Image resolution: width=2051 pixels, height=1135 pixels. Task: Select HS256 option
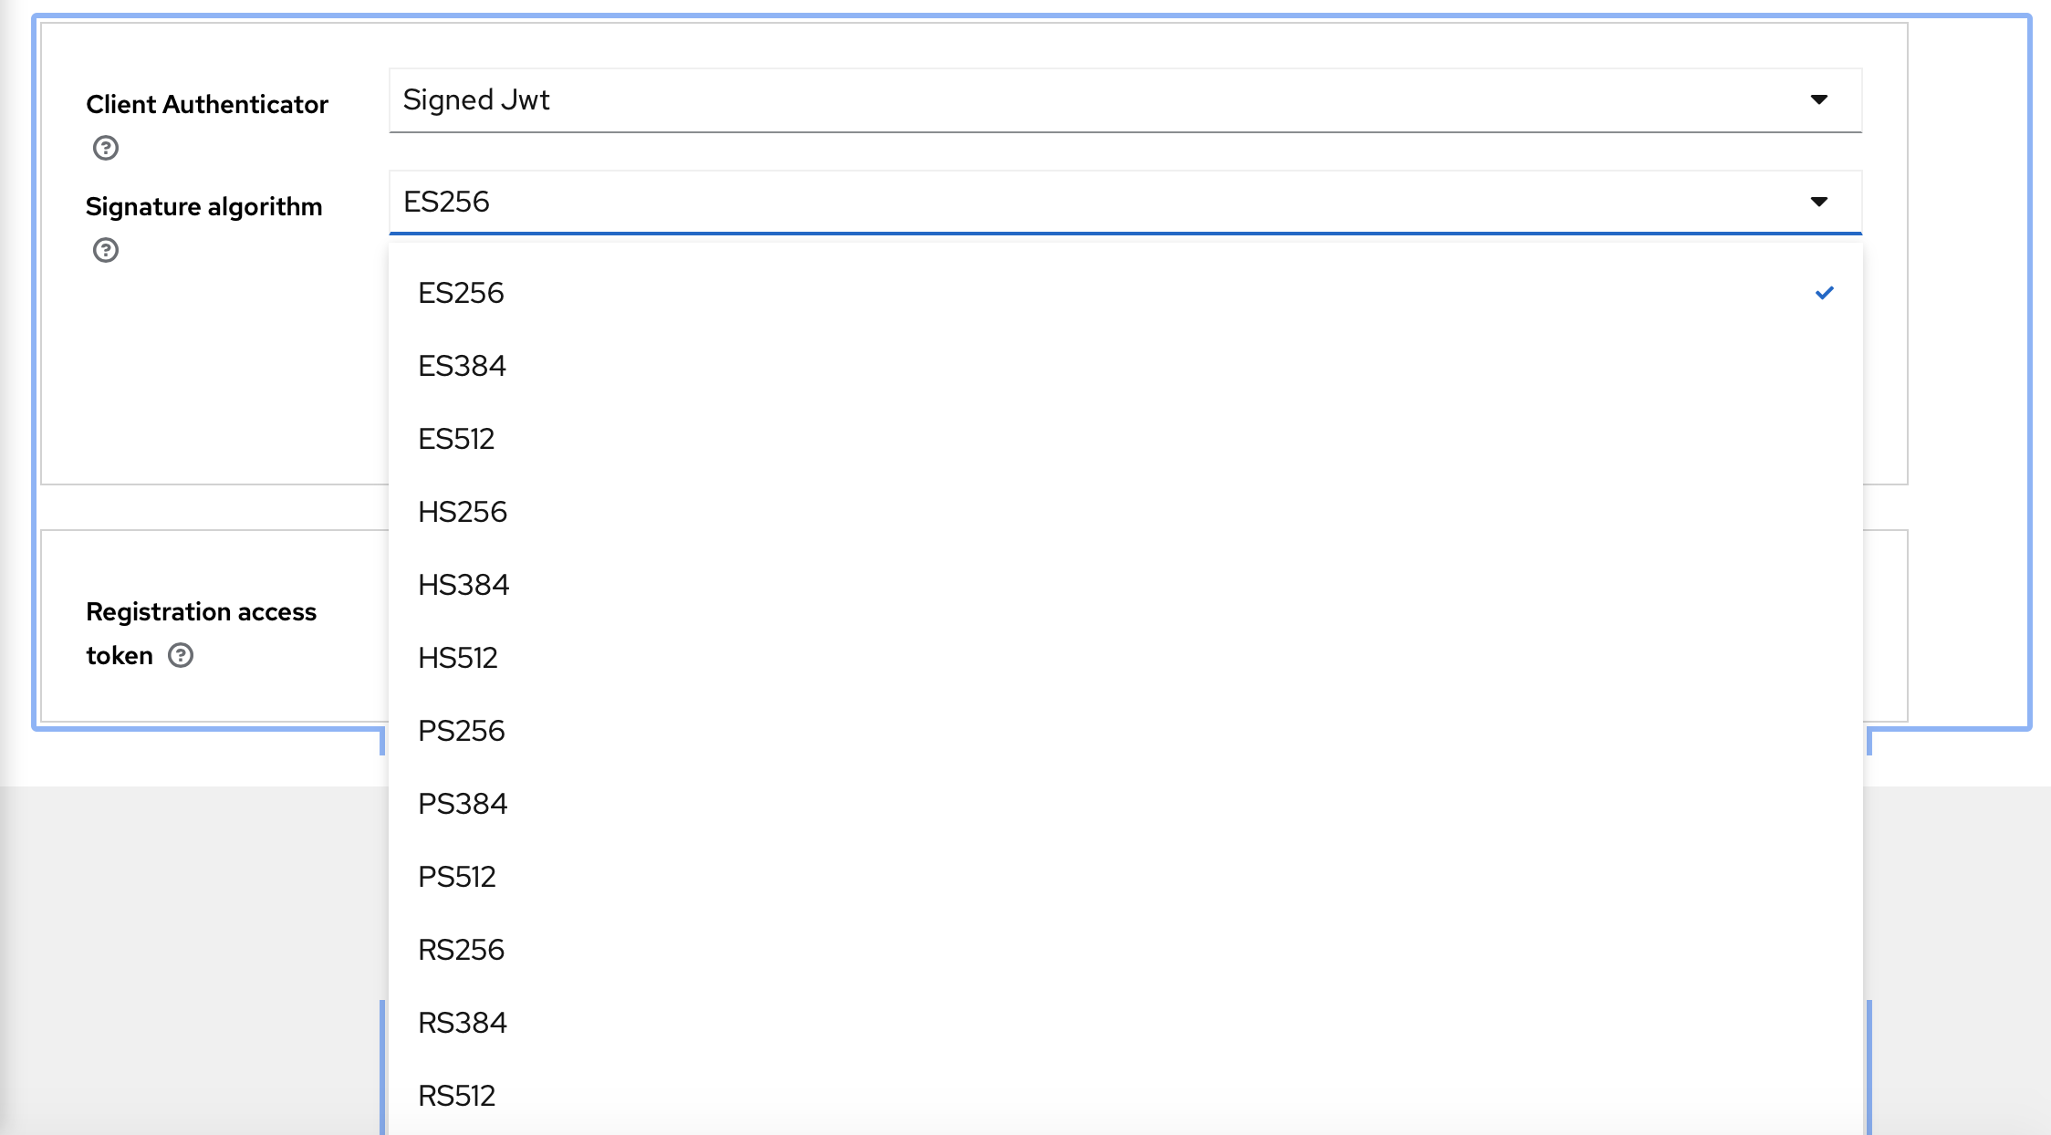1125,512
